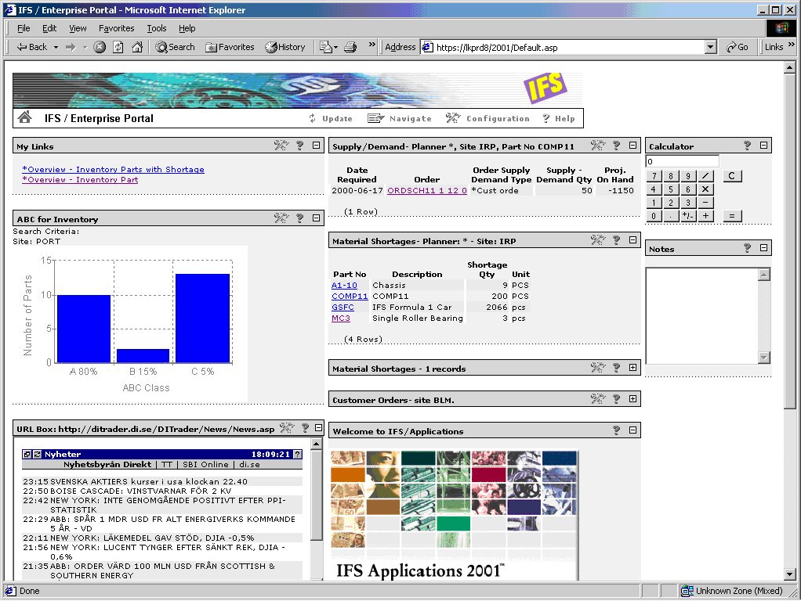Open configuration for Material Shortages Planner portlet
This screenshot has height=601, width=801.
point(598,240)
